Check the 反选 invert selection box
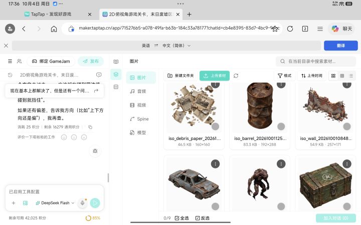 click(x=203, y=218)
